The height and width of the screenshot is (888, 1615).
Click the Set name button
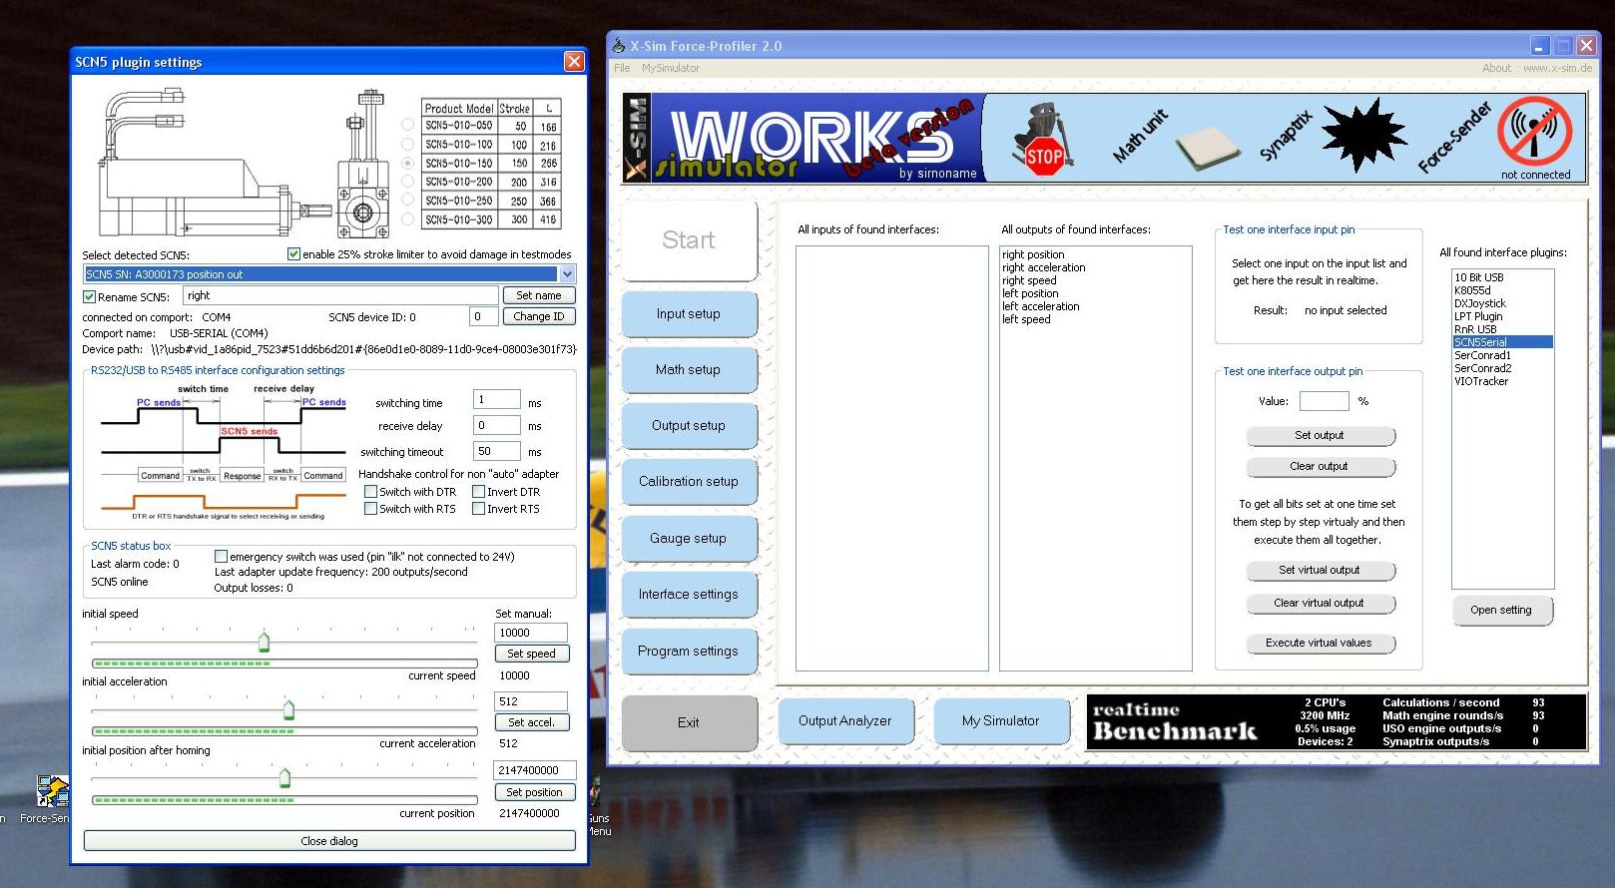point(539,295)
